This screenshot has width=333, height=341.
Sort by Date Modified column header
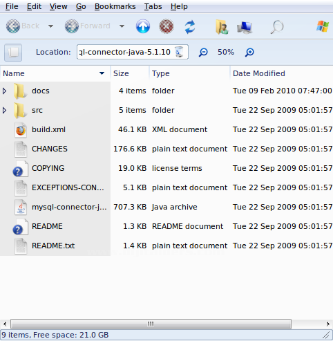[281, 73]
